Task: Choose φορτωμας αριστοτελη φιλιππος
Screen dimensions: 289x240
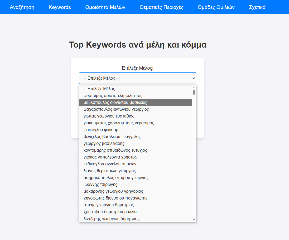Action: pyautogui.click(x=136, y=96)
